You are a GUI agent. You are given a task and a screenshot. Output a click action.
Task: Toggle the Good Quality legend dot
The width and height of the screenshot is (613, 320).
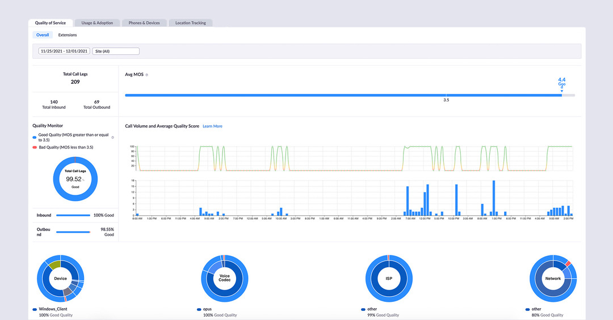[35, 137]
